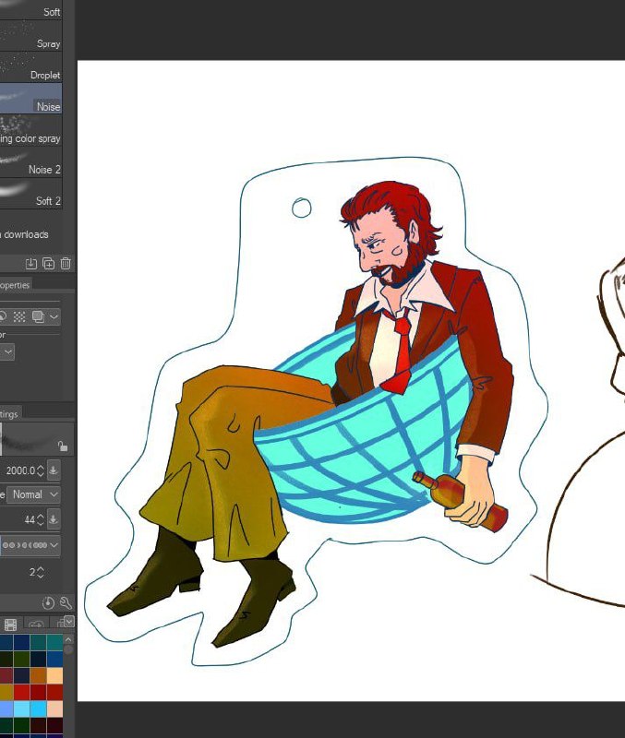Click the overlapping squares mode icon

pos(38,316)
